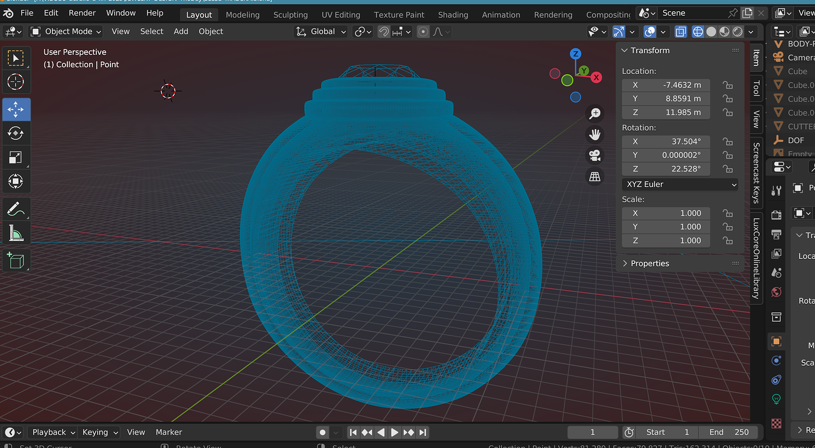
Task: Open the Object Mode dropdown
Action: 66,32
